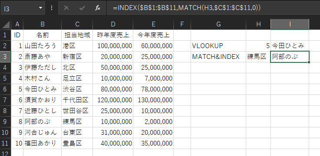This screenshot has height=156, width=320.
Task: Select cell H3 containing 練馬区
Action: point(258,57)
